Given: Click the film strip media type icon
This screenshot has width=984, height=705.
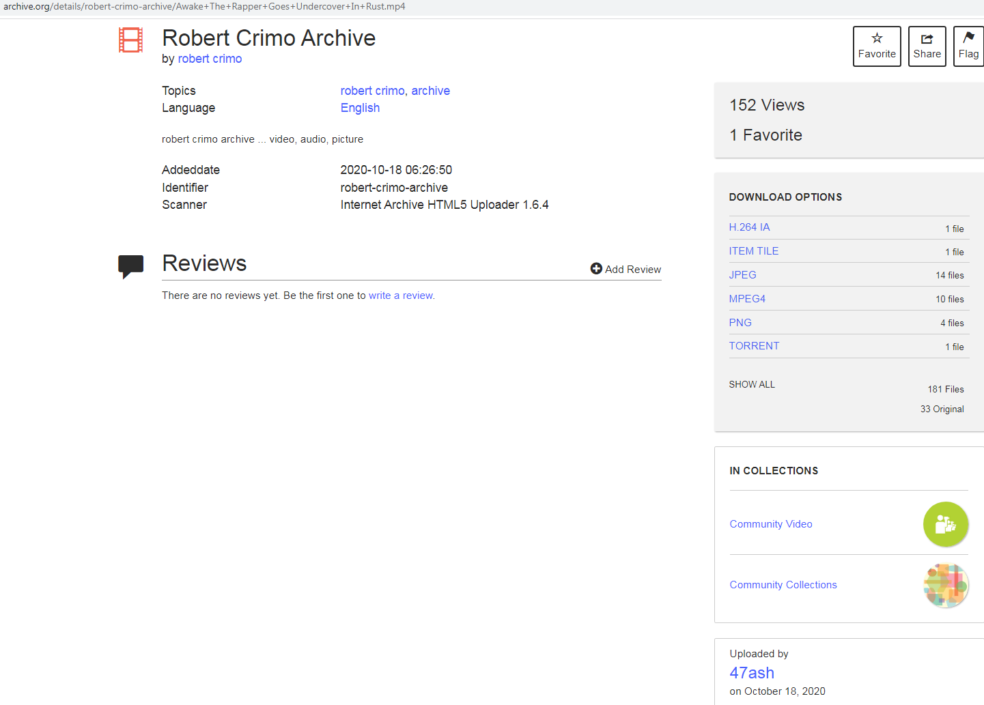Looking at the screenshot, I should coord(130,40).
